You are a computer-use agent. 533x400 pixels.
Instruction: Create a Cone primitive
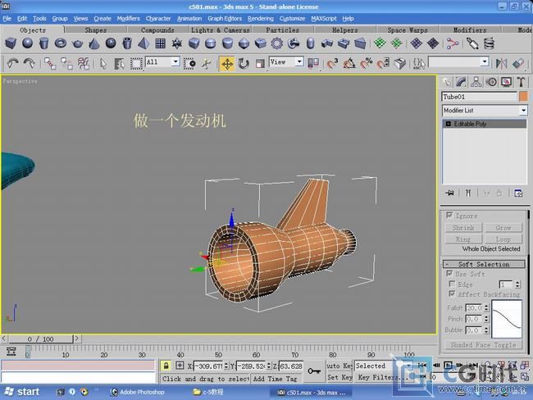click(x=93, y=43)
